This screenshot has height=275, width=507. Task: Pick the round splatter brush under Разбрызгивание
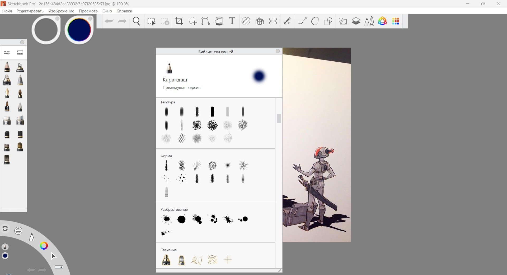coord(181,219)
